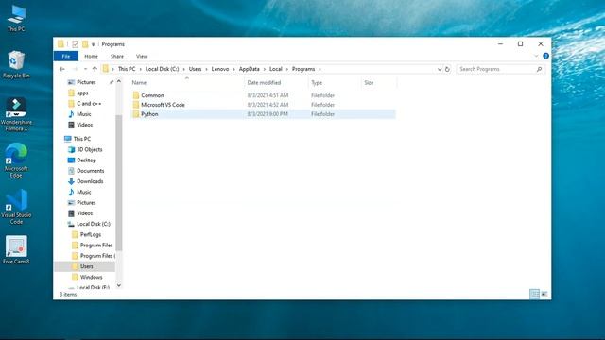
Task: Click navigation pane scrollbar up arrow
Action: point(119,82)
